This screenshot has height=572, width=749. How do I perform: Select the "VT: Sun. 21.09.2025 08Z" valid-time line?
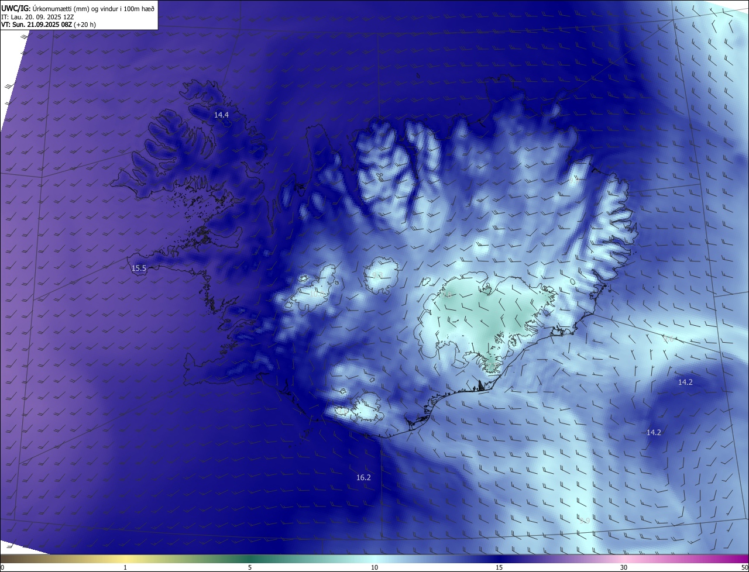(x=49, y=25)
